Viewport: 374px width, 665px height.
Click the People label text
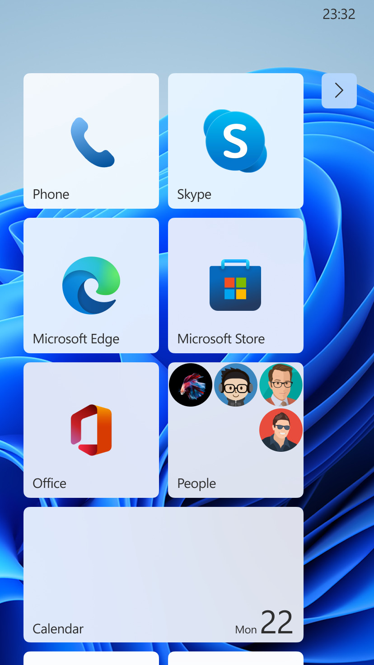pos(196,484)
